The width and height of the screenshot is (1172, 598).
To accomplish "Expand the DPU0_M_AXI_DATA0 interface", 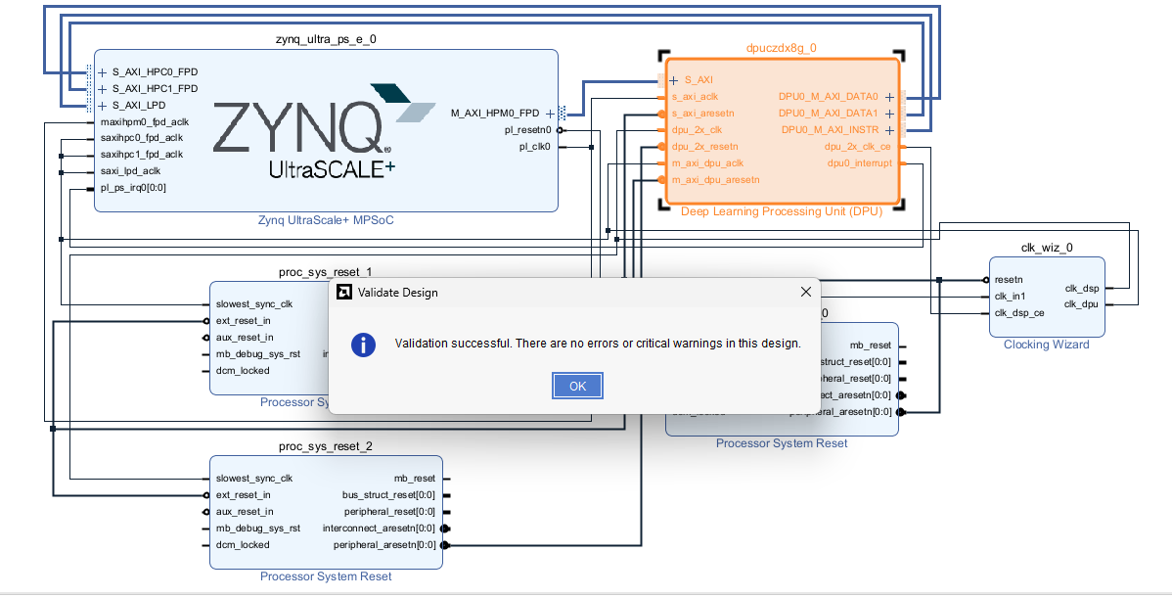I will pos(889,97).
